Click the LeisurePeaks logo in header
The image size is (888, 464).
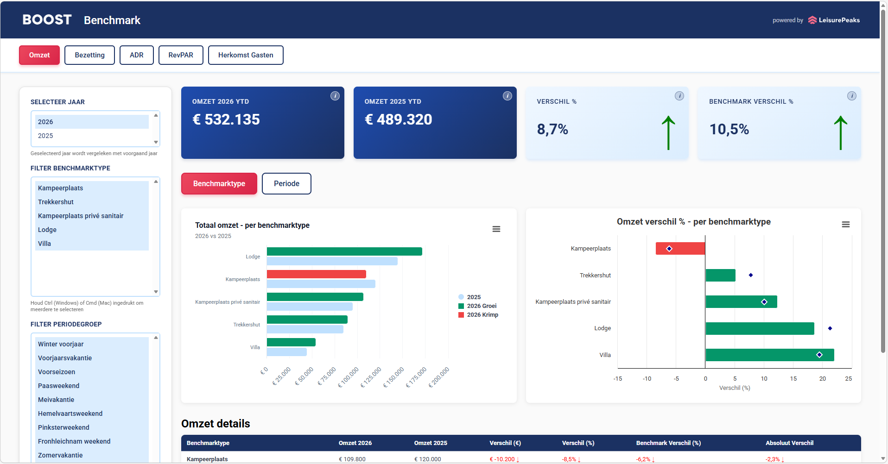tap(833, 20)
